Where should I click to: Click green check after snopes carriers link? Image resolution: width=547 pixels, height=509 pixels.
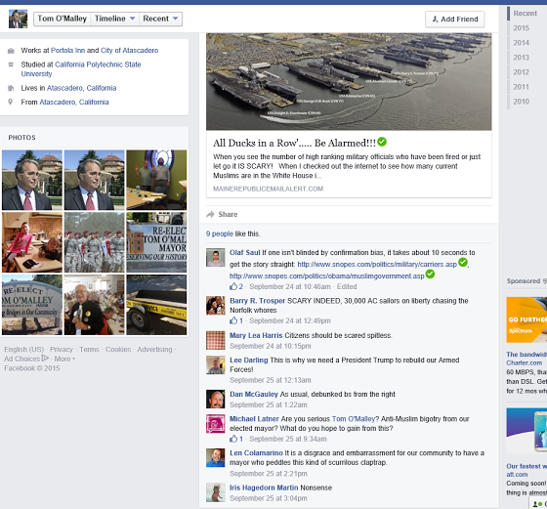pos(463,263)
